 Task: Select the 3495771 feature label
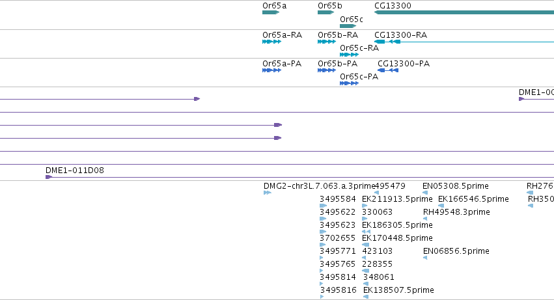coord(337,251)
